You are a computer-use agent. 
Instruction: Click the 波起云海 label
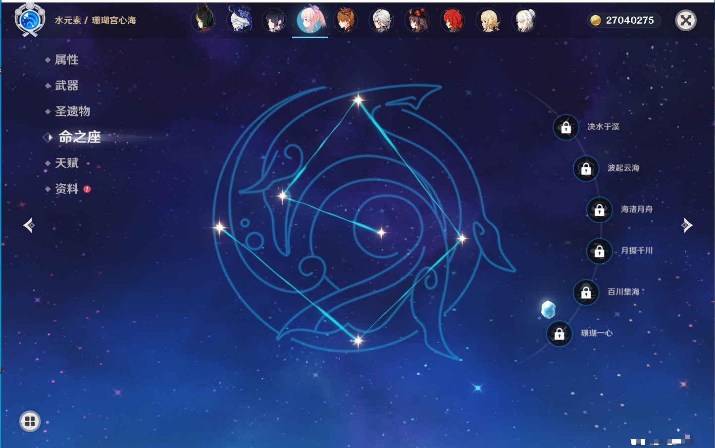click(623, 168)
